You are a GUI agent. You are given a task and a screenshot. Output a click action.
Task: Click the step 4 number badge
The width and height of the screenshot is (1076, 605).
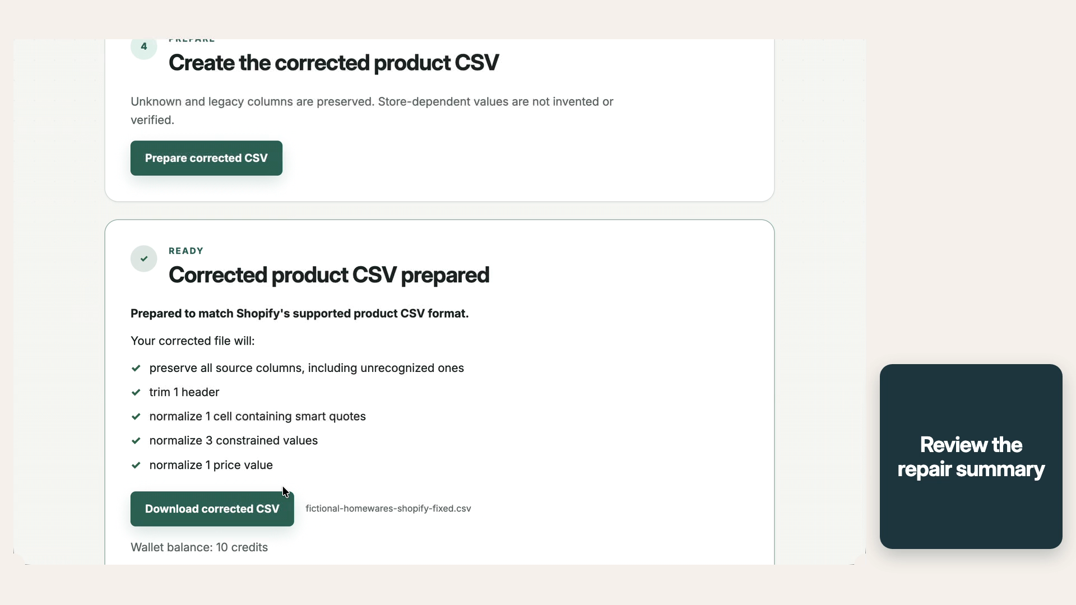(x=144, y=46)
